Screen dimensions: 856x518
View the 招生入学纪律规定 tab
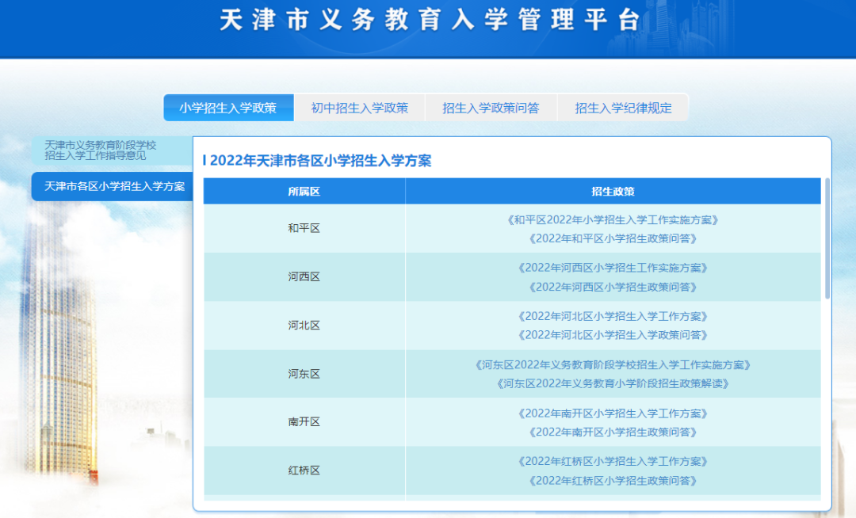click(x=623, y=107)
